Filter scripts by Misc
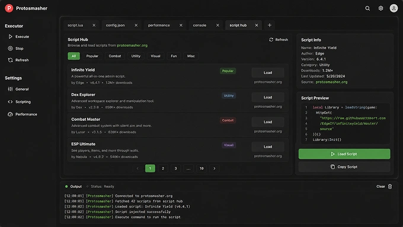The width and height of the screenshot is (403, 227). (191, 56)
